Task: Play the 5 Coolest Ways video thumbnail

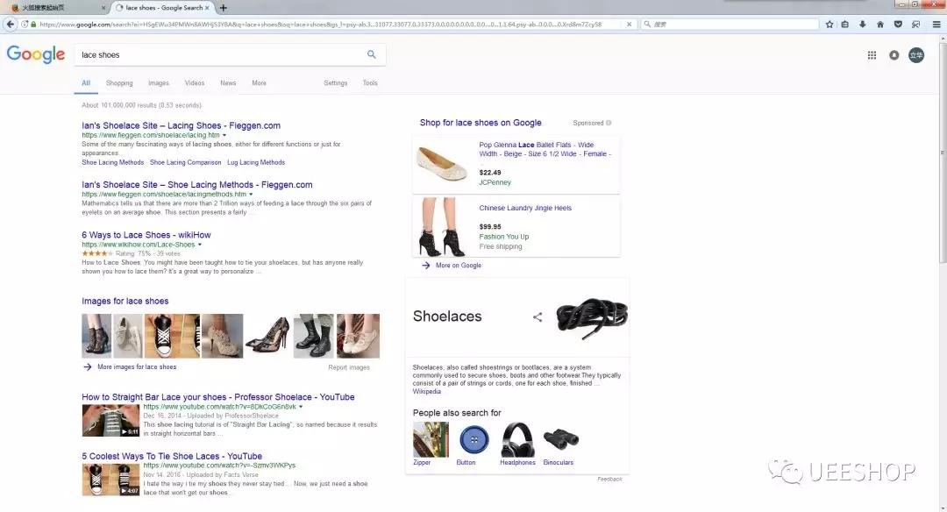Action: (x=110, y=480)
